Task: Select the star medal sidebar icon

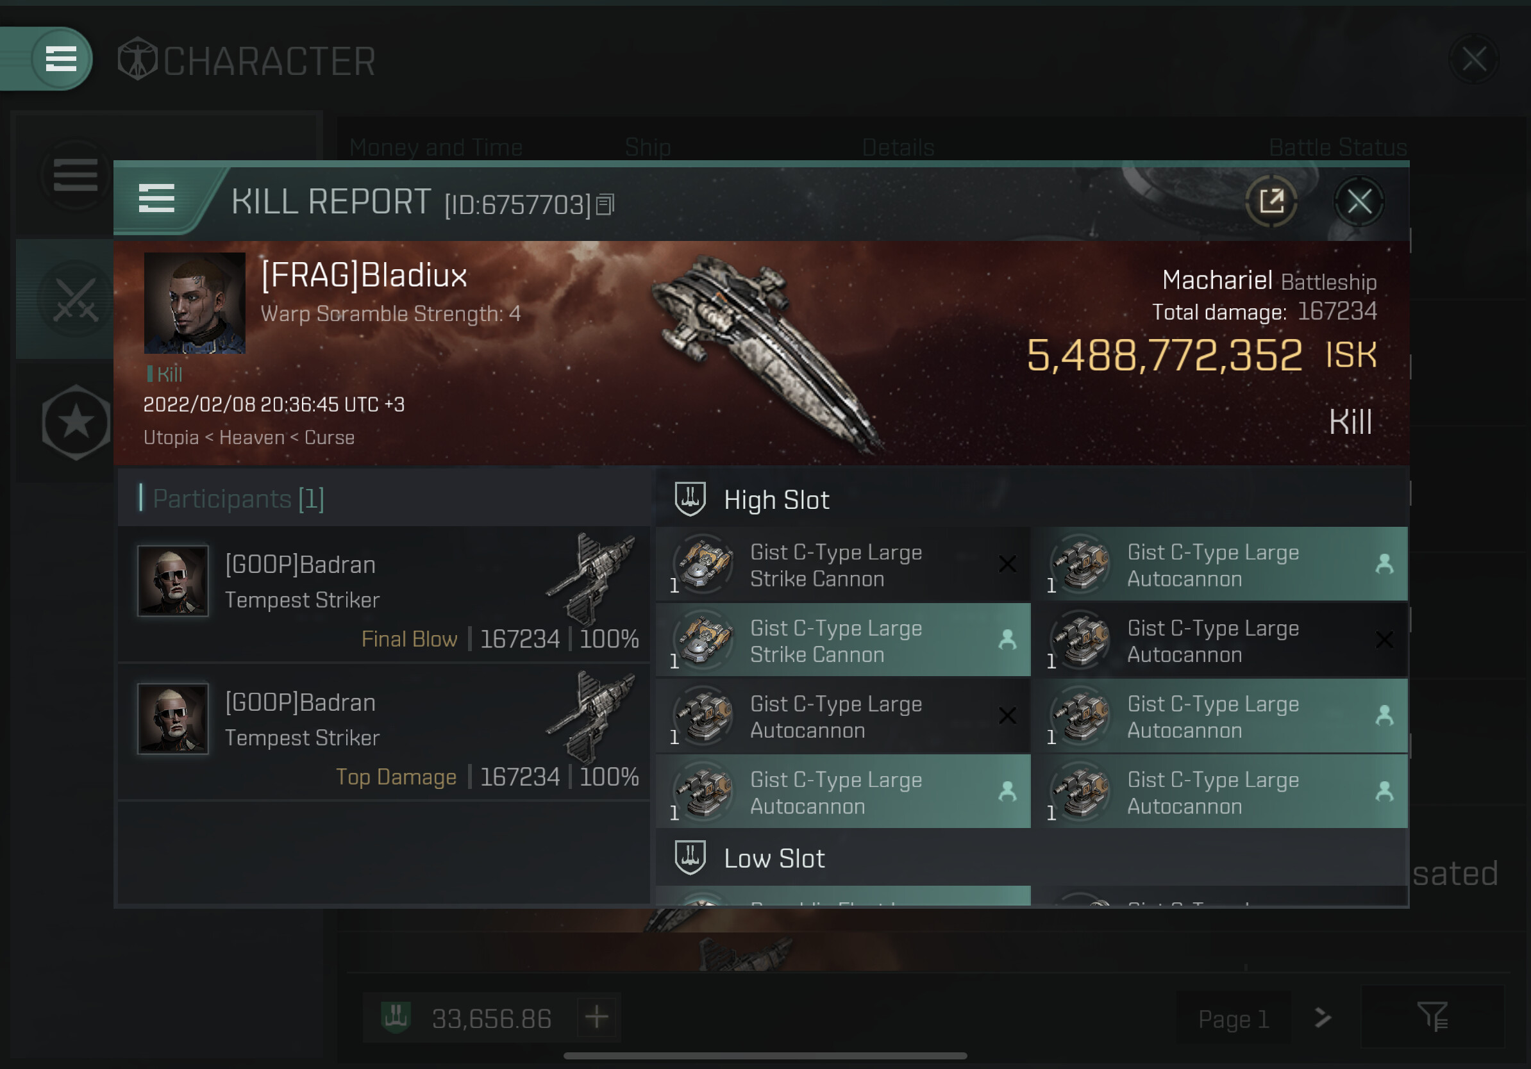Action: coord(76,422)
